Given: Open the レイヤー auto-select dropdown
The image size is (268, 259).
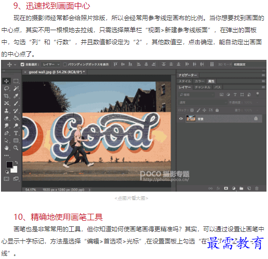Looking at the screenshot, I should [x=51, y=64].
